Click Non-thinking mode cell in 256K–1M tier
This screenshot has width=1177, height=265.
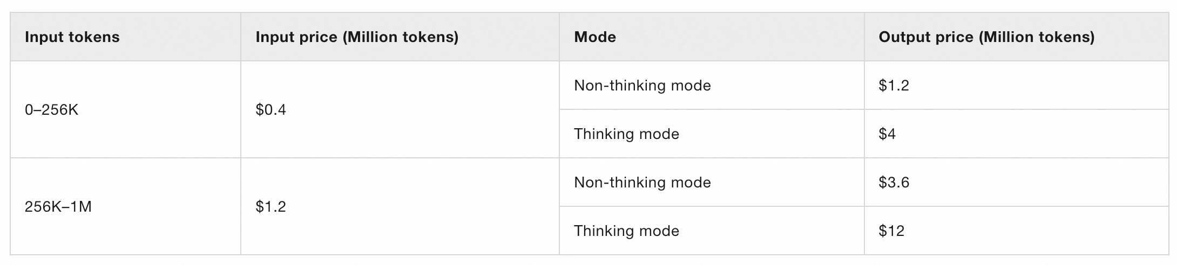[642, 183]
